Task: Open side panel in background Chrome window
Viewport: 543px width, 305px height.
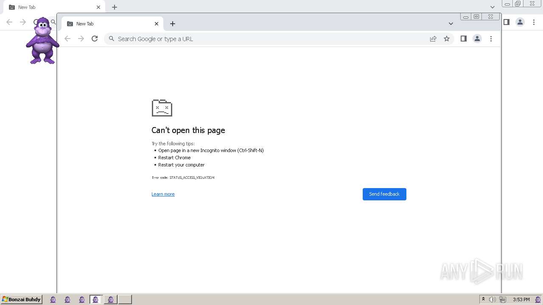Action: (507, 22)
